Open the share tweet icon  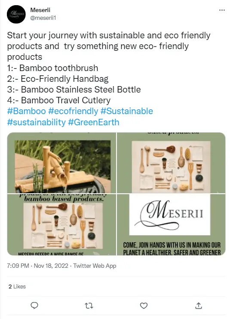[199, 306]
